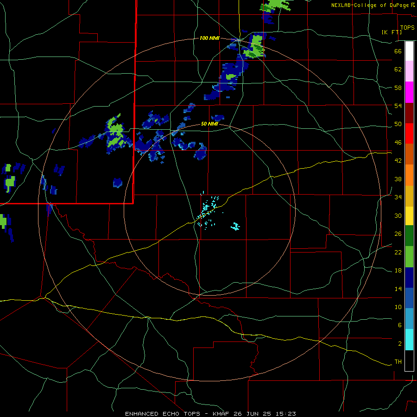Pick the light blue legend swatch
Screen dimensions: 417x417
tap(409, 319)
